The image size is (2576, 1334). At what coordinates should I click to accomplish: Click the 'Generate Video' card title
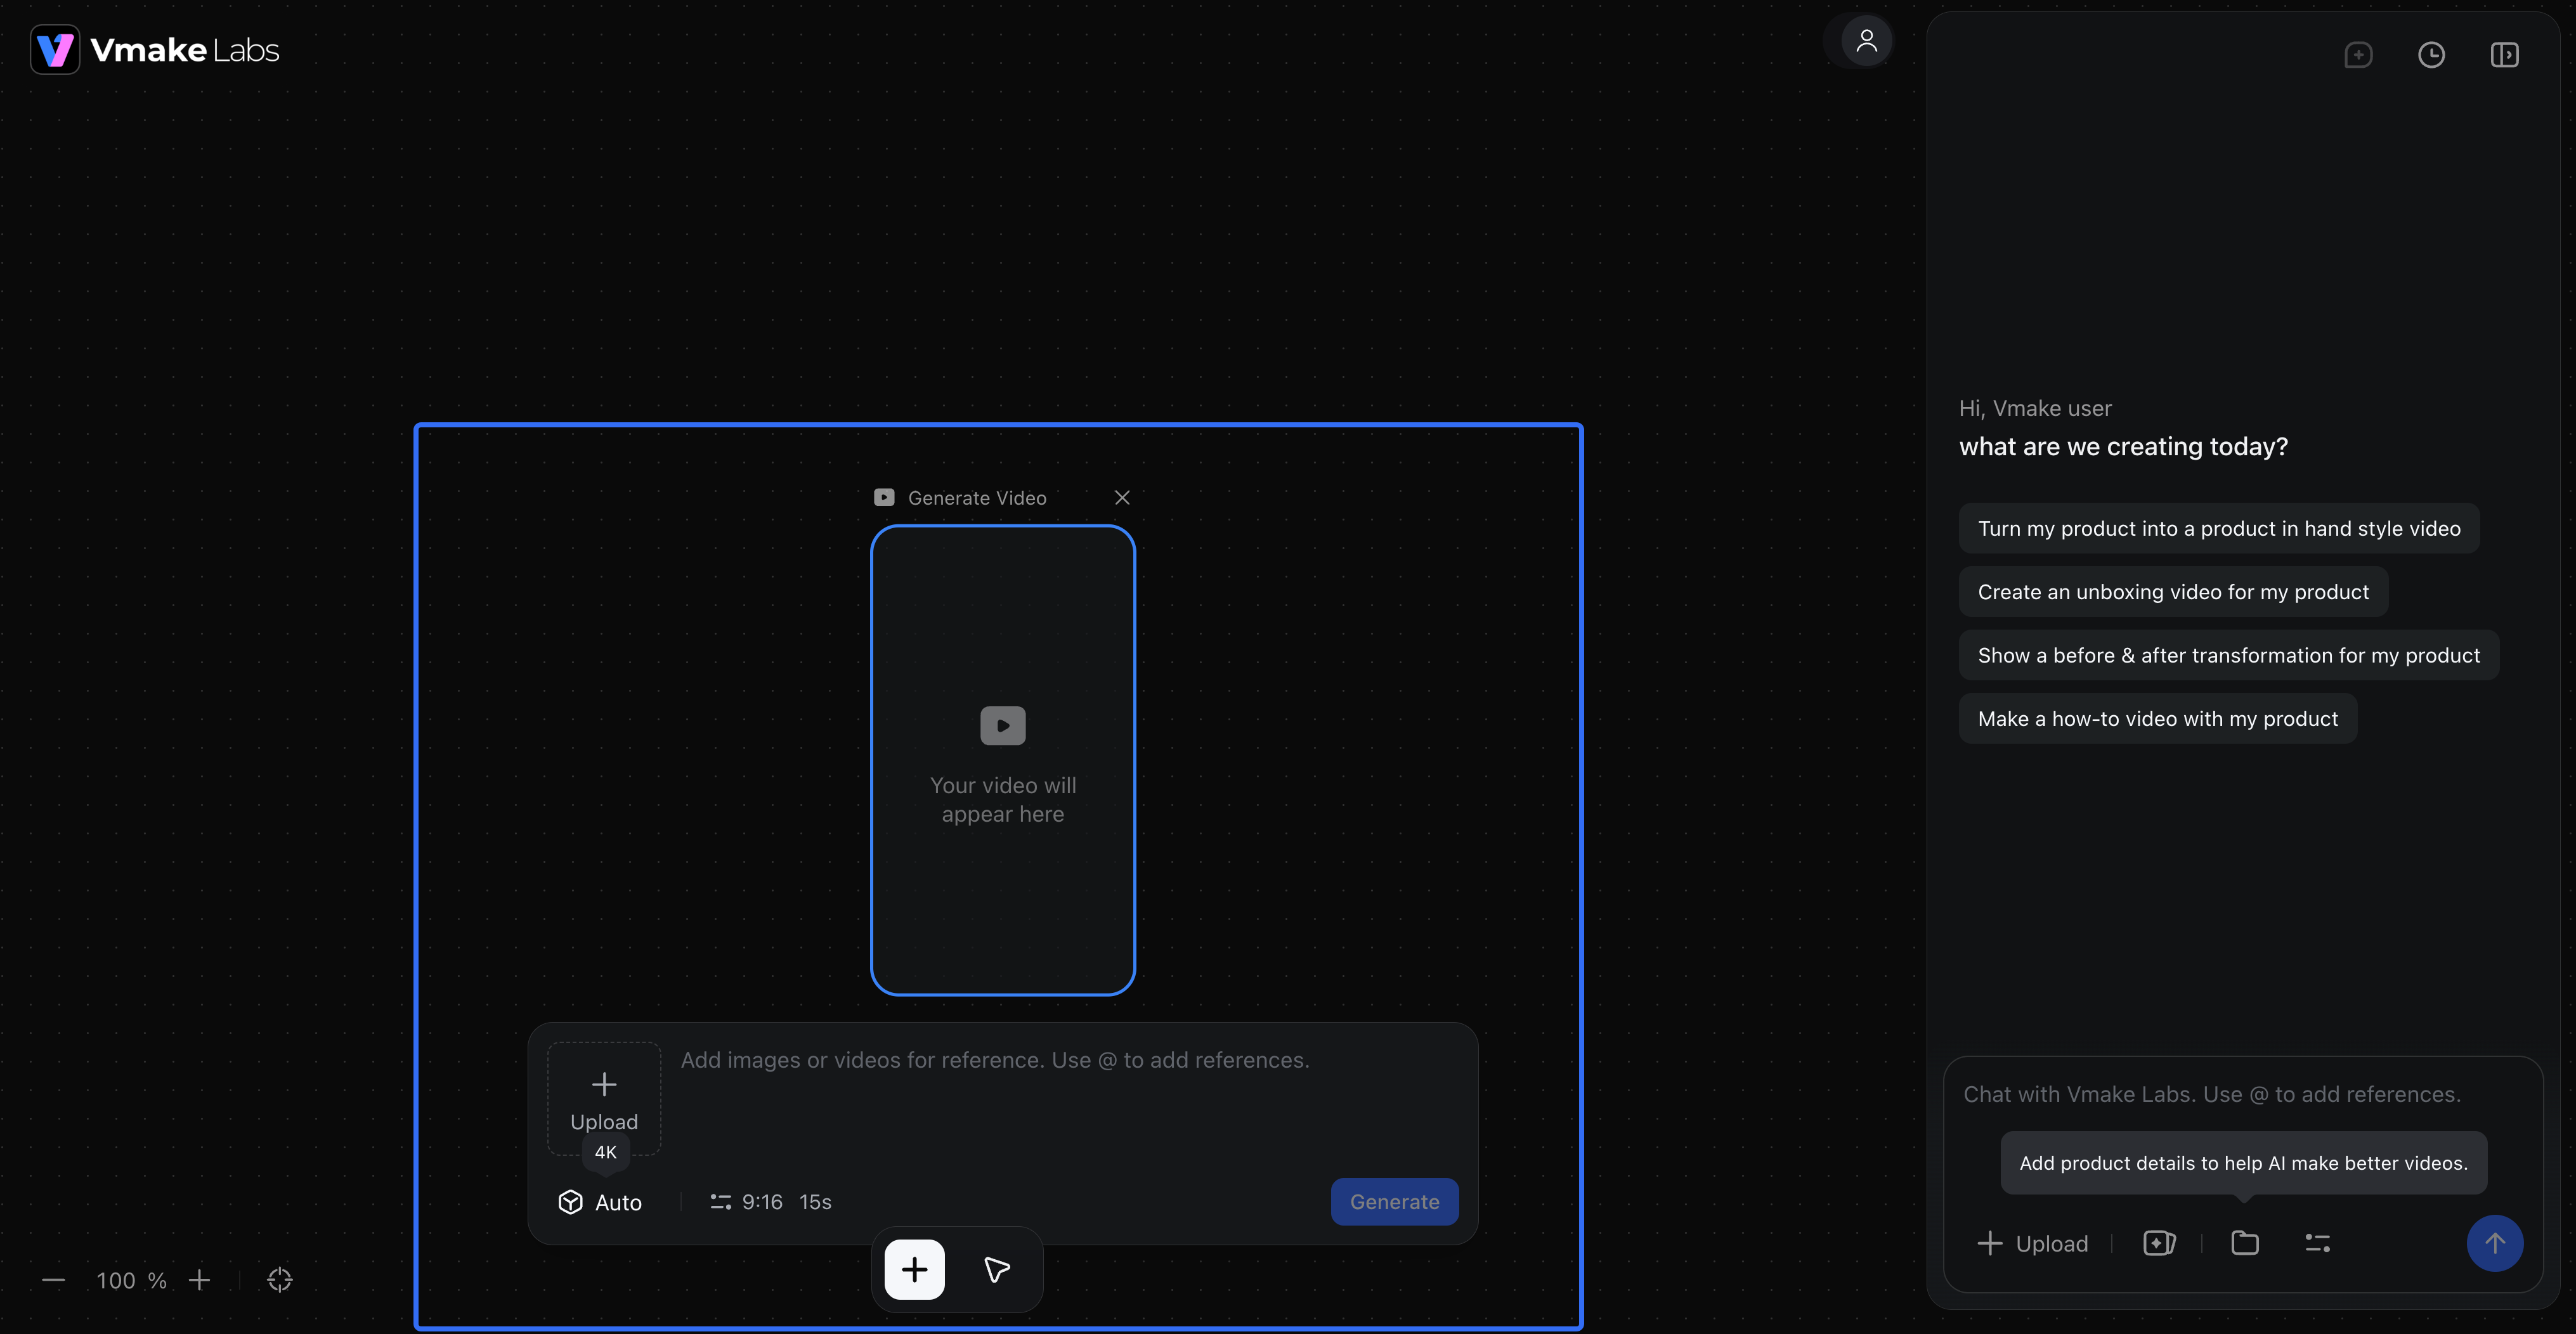pos(976,498)
